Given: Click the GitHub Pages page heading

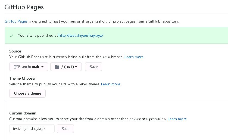Looking at the screenshot, I should point(24,7).
